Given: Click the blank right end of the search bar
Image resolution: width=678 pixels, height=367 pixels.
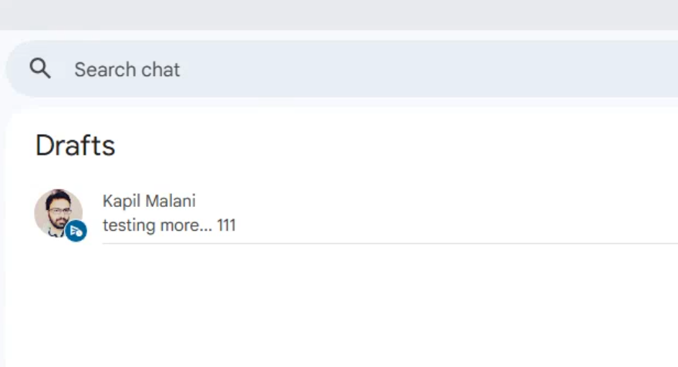Looking at the screenshot, I should pos(617,69).
